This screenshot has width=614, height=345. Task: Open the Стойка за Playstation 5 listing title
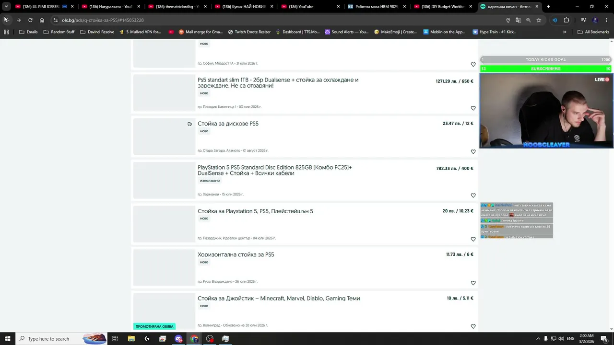pos(255,211)
